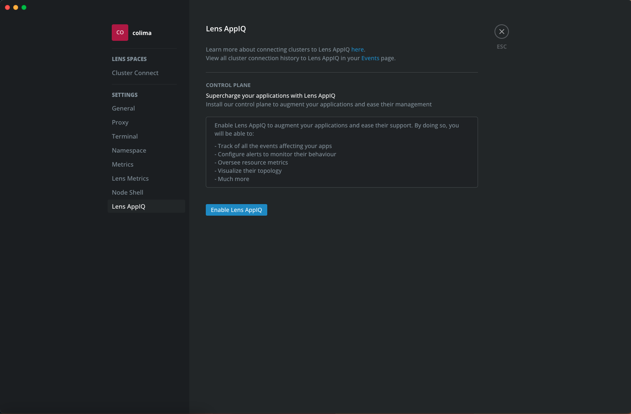This screenshot has height=414, width=631.
Task: Click the 'SETTINGS' section header
Action: (125, 95)
